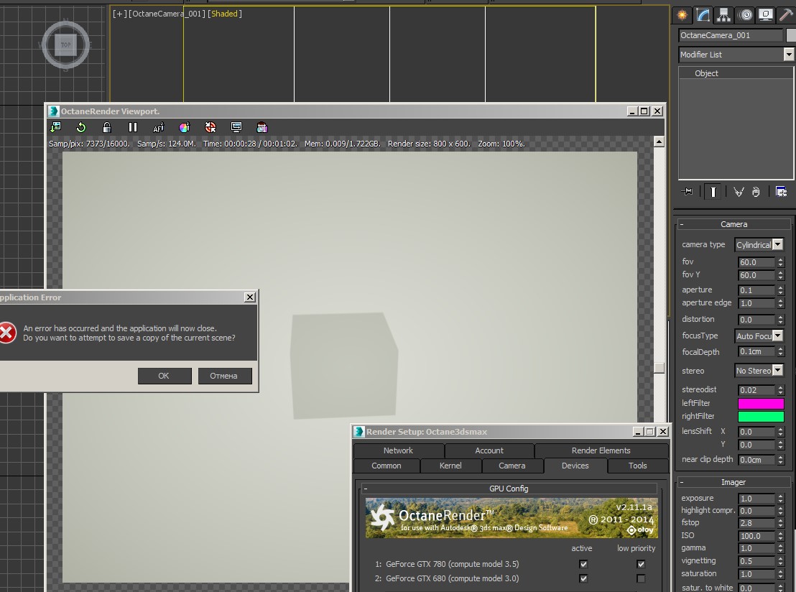The image size is (796, 592).
Task: Click the 3ds Max icon in Render Setup title bar
Action: [x=359, y=432]
